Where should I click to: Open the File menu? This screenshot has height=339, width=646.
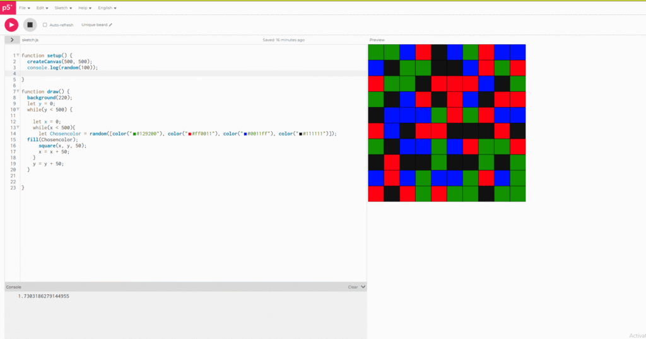click(x=24, y=8)
